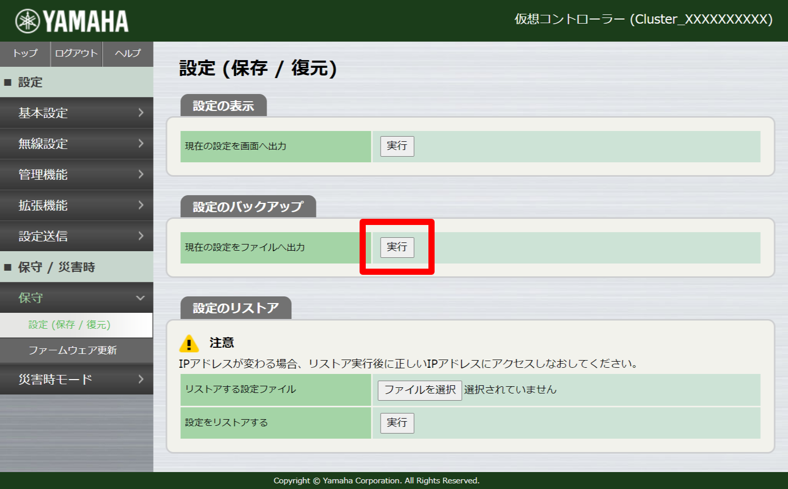Screen dimensions: 788x489
Task: Open the ヘルプ page
Action: tap(127, 53)
